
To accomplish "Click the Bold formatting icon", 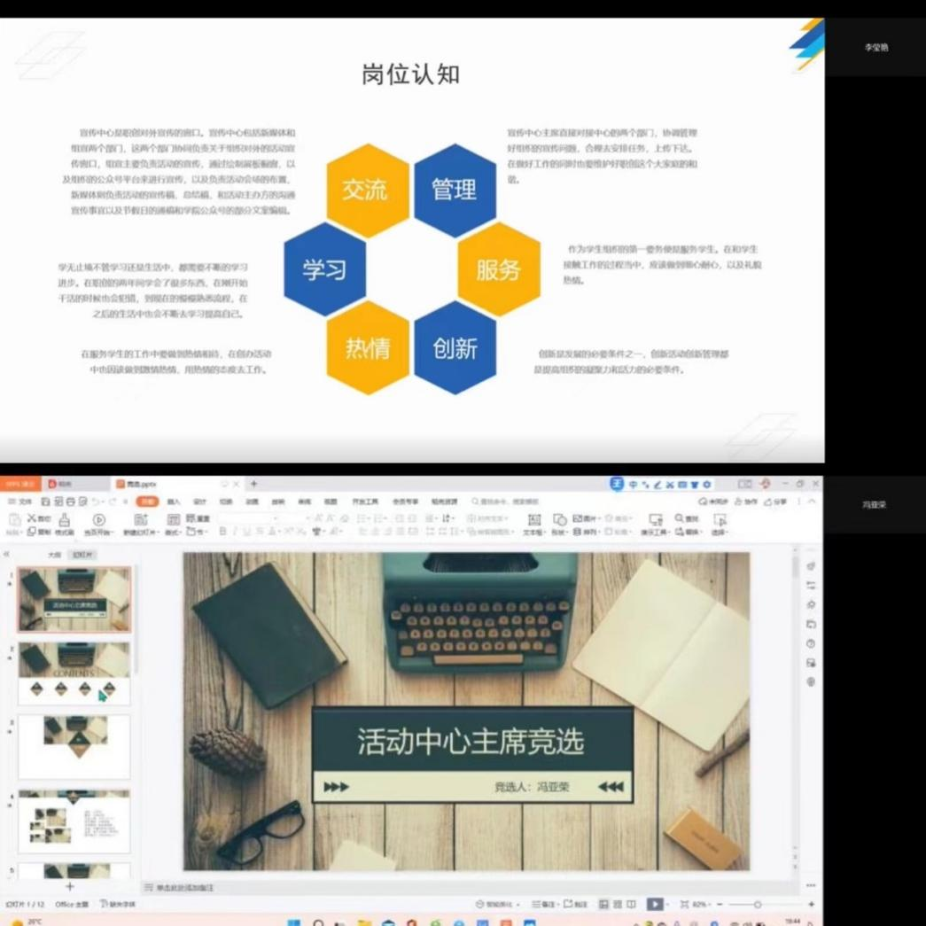I will [222, 532].
